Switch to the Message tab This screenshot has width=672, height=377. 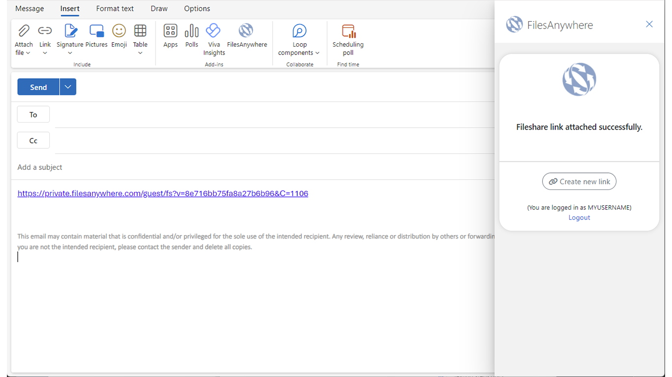pos(30,8)
